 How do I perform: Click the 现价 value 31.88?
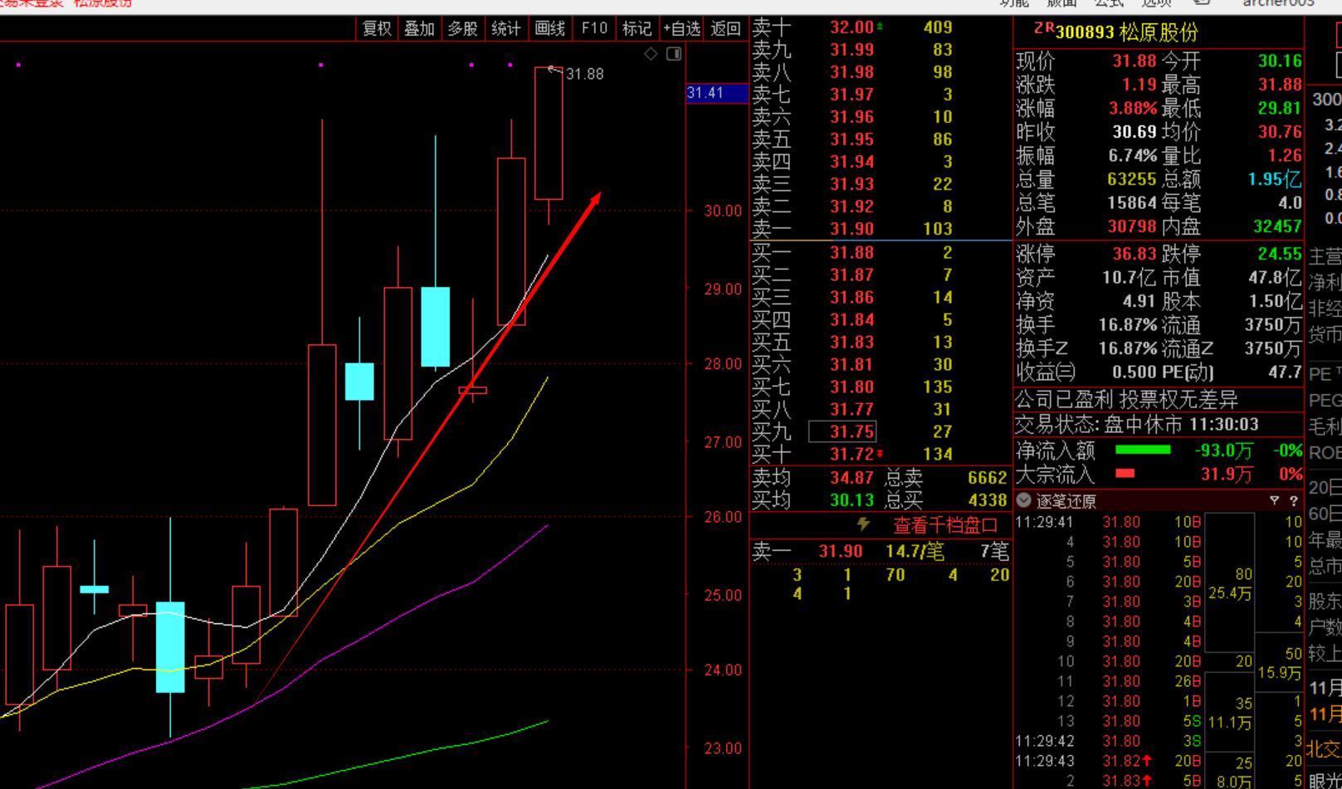1134,61
